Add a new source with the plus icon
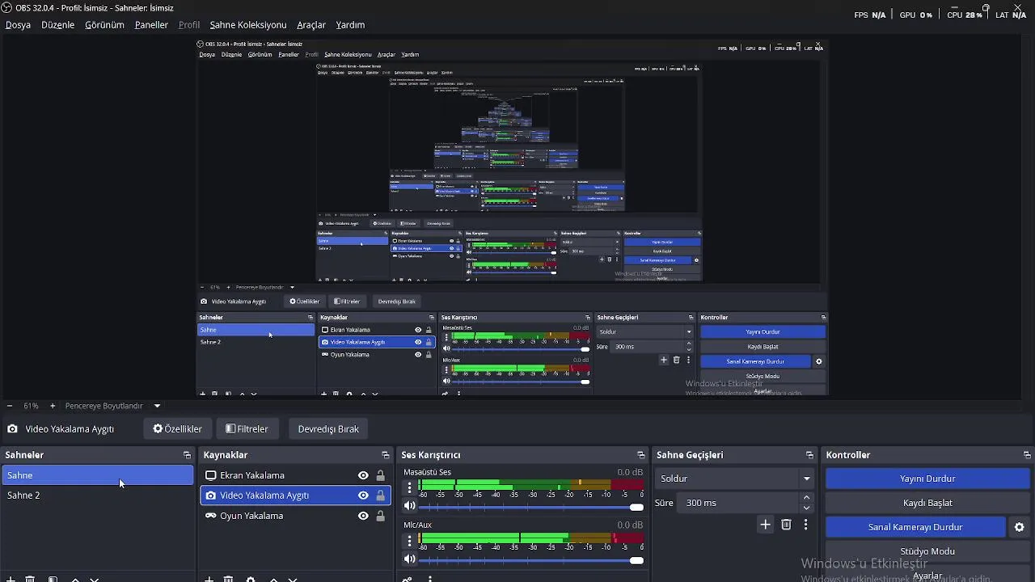This screenshot has width=1035, height=582. (x=209, y=579)
